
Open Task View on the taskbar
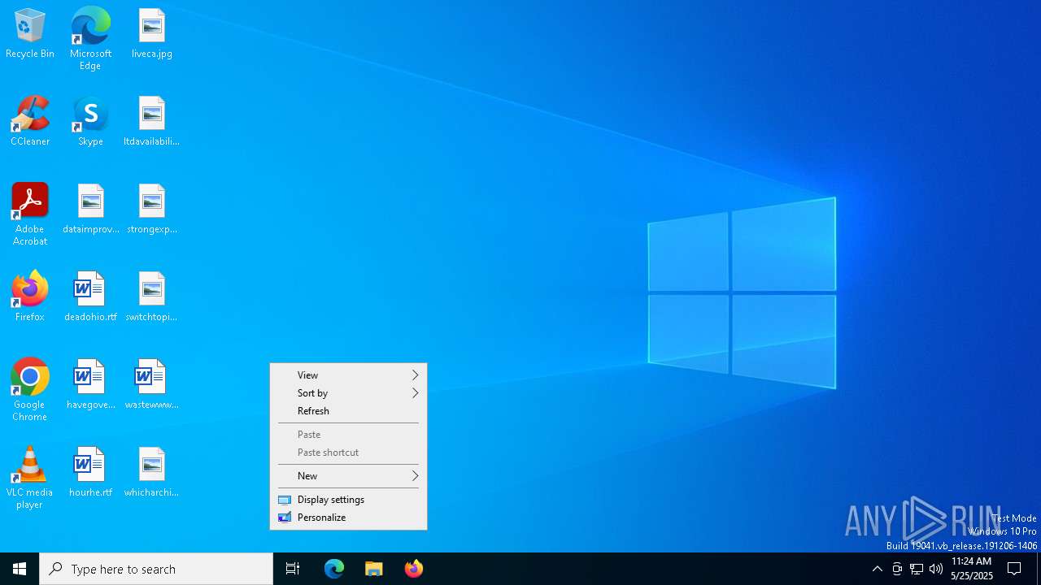[293, 569]
